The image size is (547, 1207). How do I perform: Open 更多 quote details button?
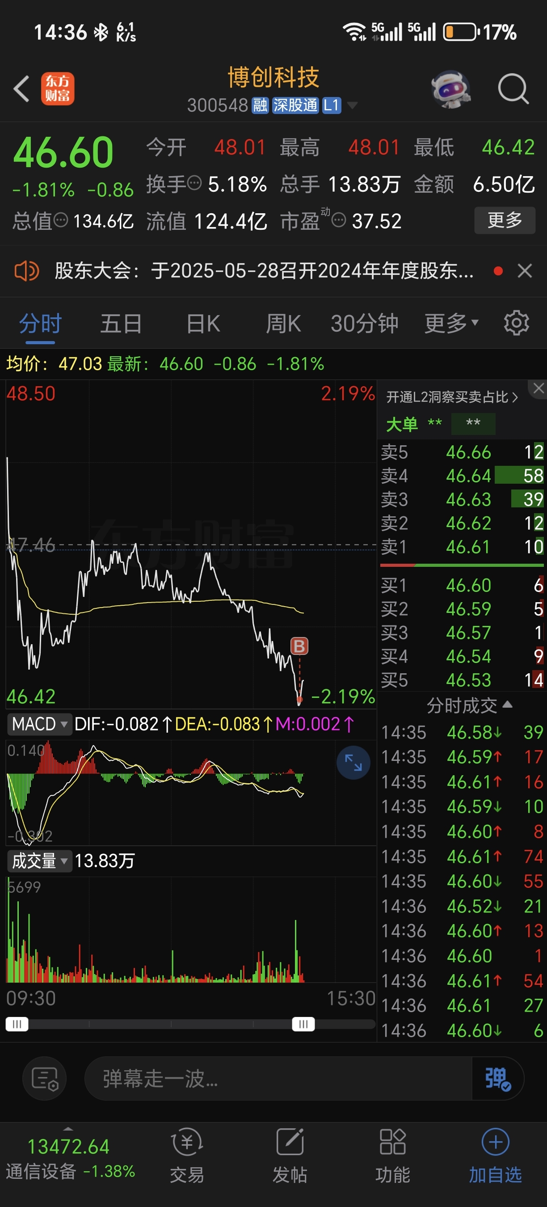point(505,220)
